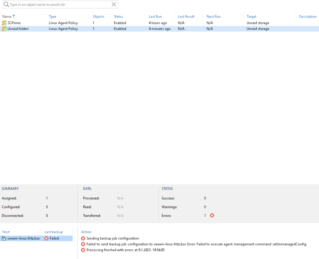This screenshot has width=319, height=259.
Task: Select the 'Sending backup job configuration' log entry
Action: pos(113,238)
